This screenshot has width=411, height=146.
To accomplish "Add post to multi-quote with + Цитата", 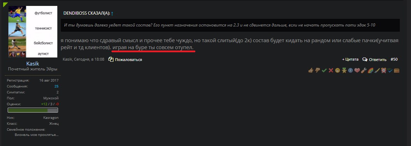I will (x=350, y=59).
